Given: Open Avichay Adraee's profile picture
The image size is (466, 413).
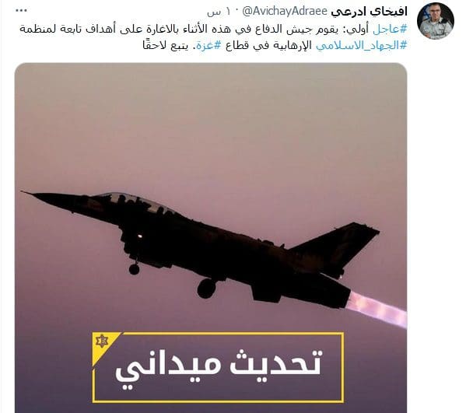Looking at the screenshot, I should (x=436, y=21).
